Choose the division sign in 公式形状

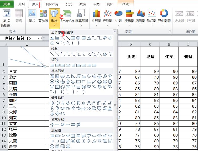coord(68,125)
